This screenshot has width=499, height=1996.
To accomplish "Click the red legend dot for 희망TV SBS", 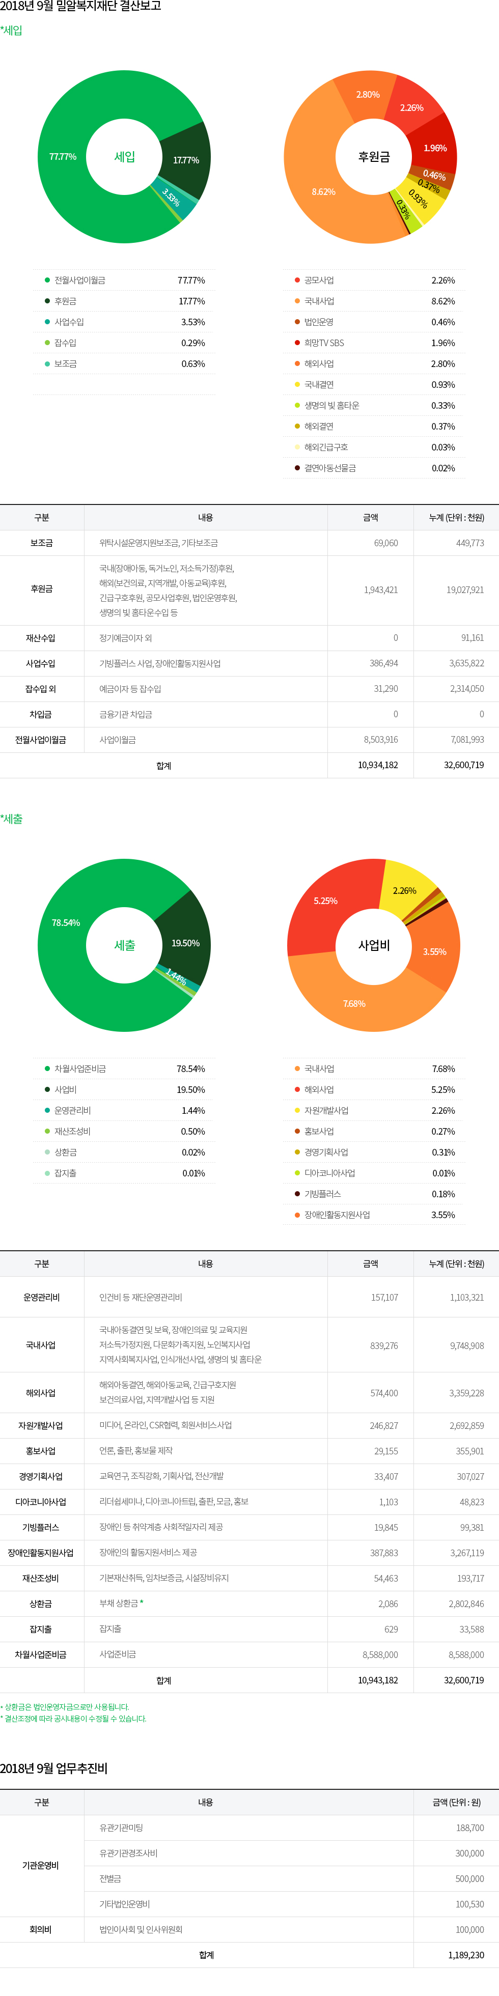I will (297, 343).
